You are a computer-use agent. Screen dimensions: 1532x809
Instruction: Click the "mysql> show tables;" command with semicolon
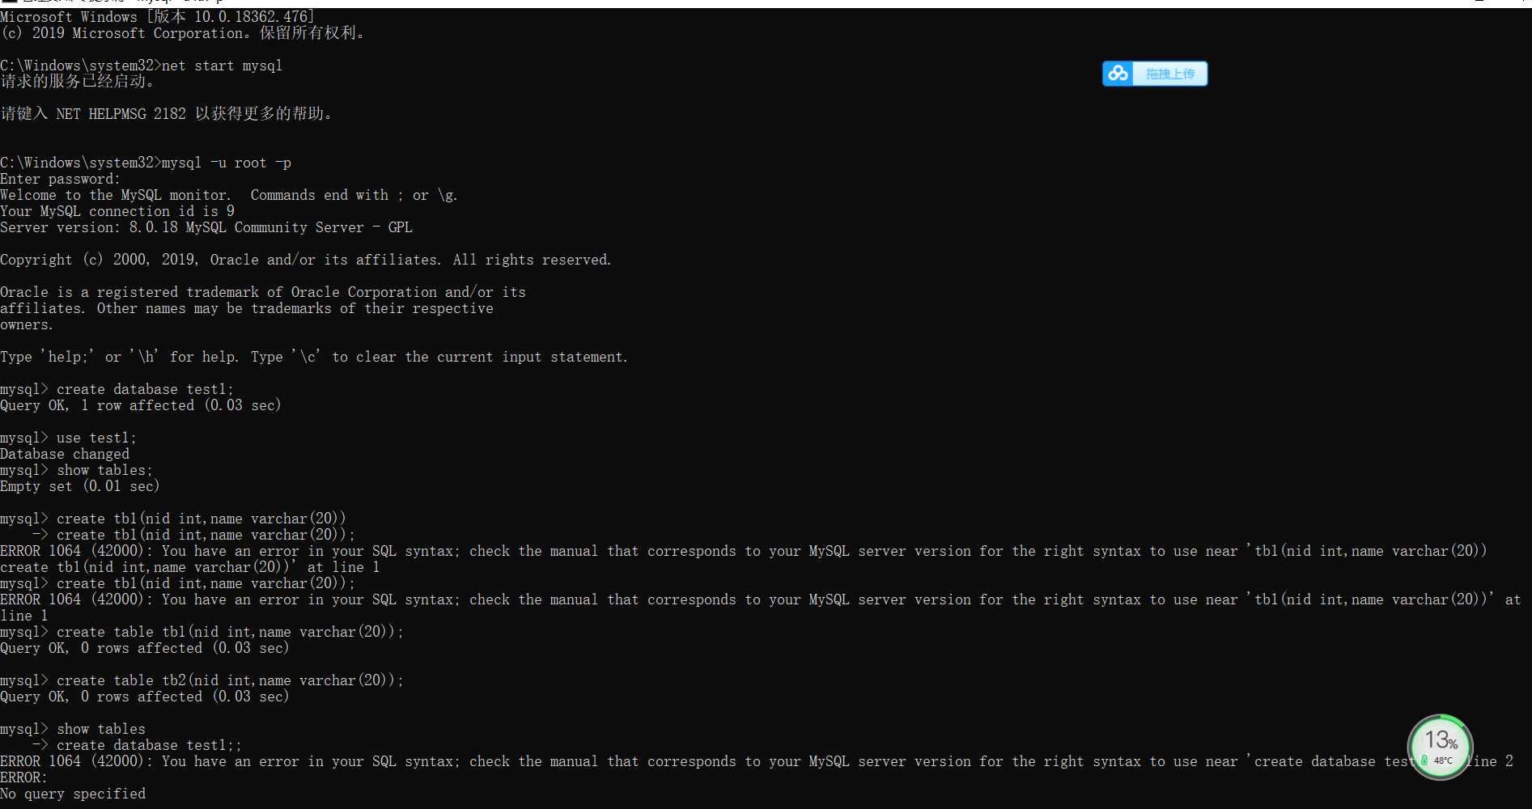tap(77, 470)
